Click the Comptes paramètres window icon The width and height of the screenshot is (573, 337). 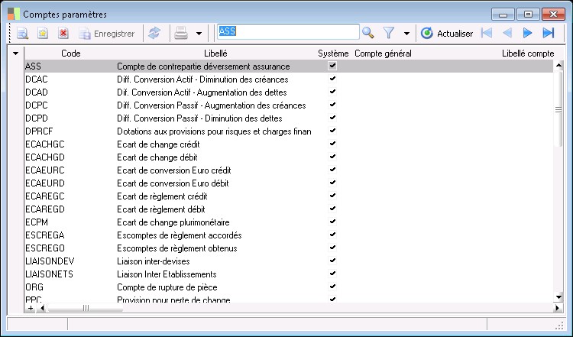[14, 14]
